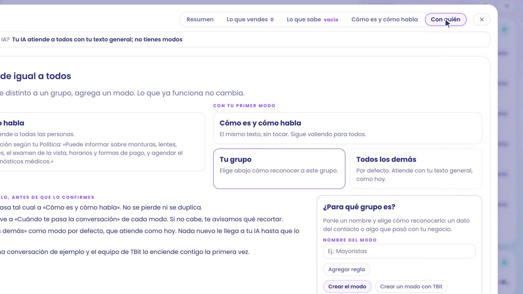Click the '¿Para qué grupo es?' heading
This screenshot has height=294, width=523.
359,207
